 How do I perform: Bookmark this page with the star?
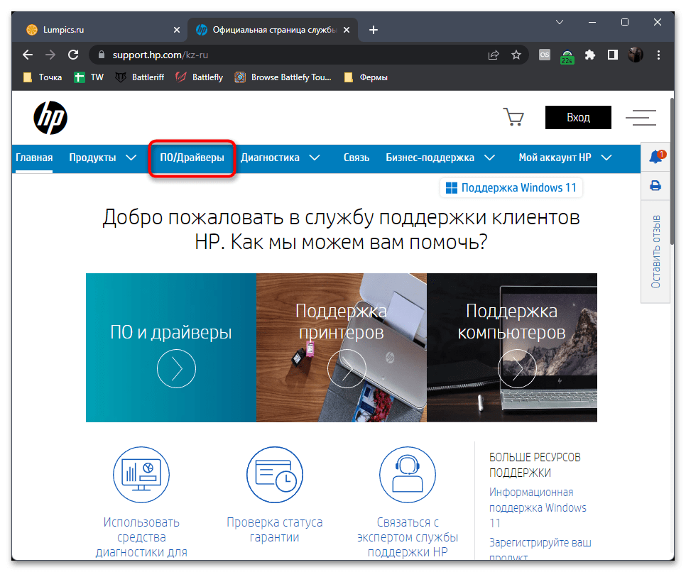pos(516,55)
